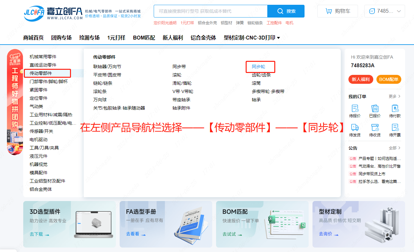Open the 3D选型插件 promo card
The height and width of the screenshot is (252, 414).
pyautogui.click(x=69, y=224)
